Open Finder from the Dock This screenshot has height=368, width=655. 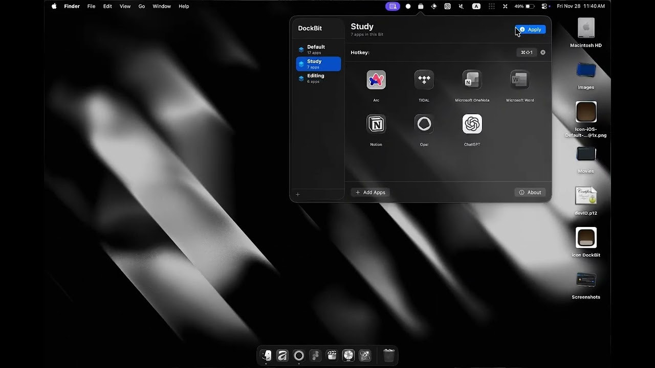pyautogui.click(x=266, y=355)
